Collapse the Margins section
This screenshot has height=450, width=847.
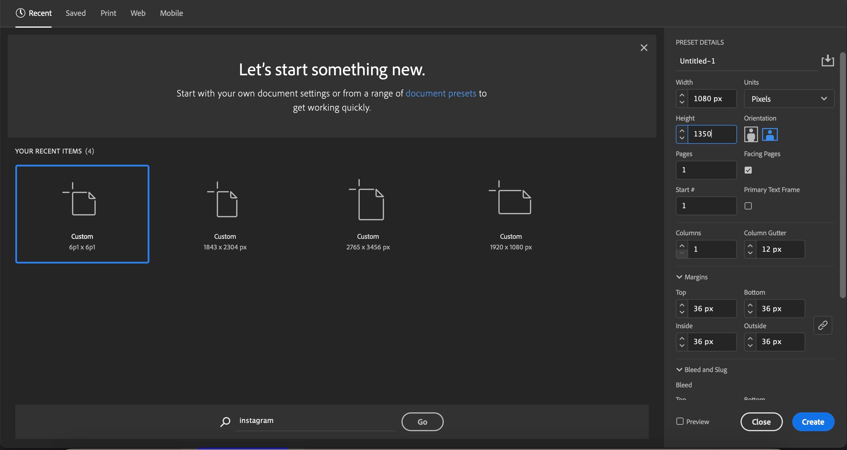click(680, 277)
